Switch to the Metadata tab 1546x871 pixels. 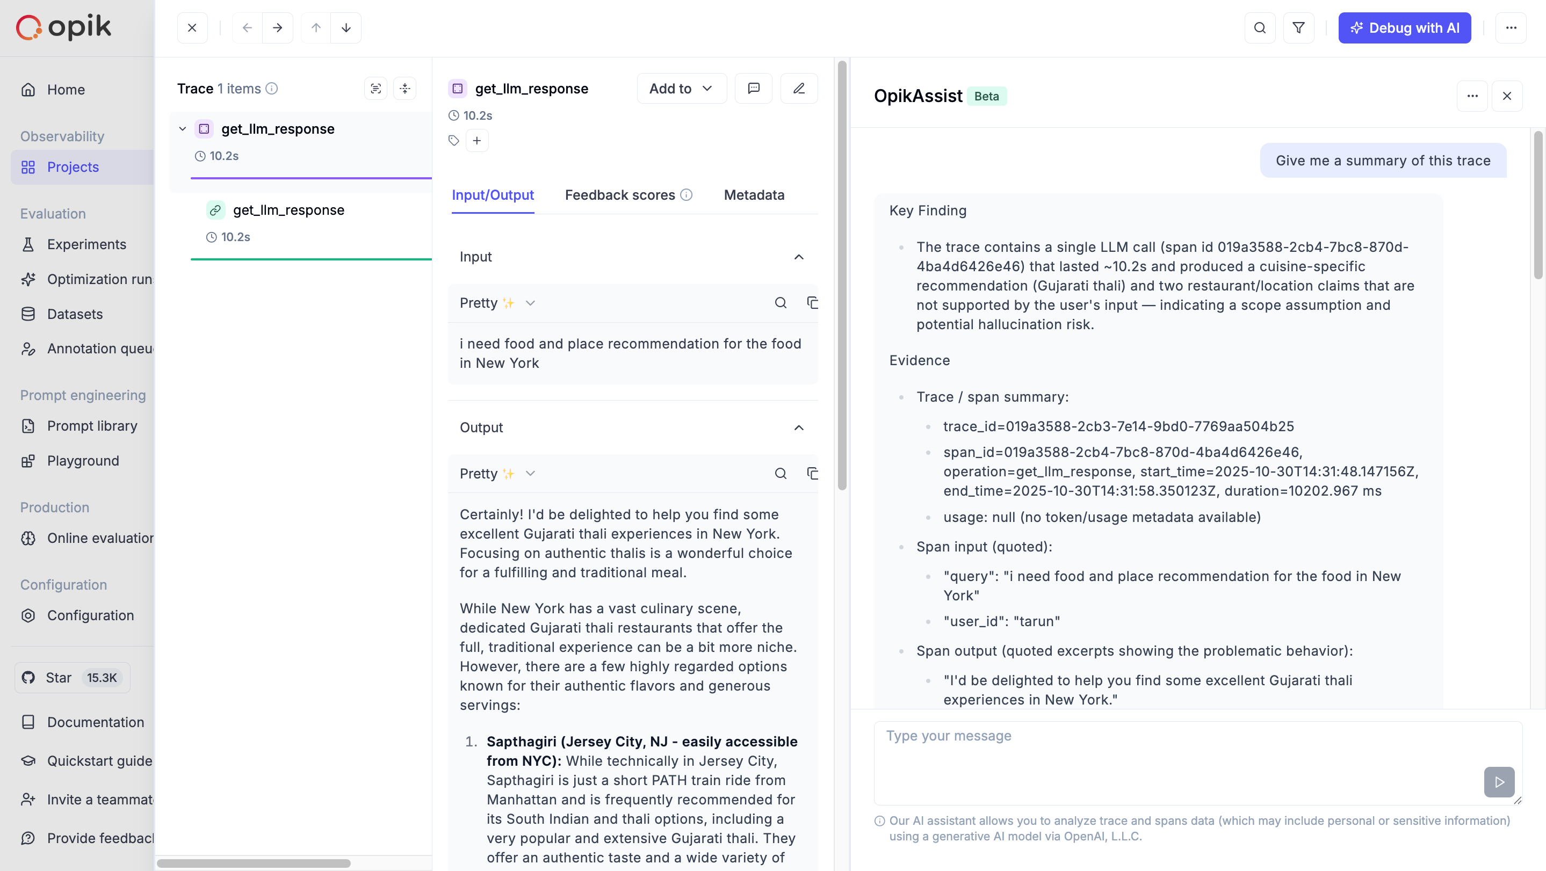tap(754, 195)
